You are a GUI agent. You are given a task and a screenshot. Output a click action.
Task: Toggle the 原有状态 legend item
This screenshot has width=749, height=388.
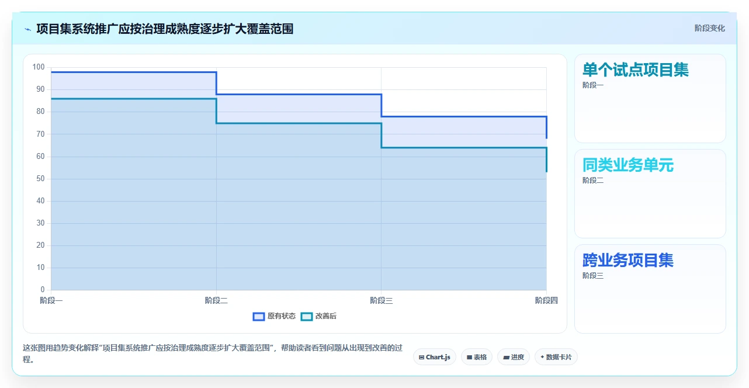coord(274,316)
